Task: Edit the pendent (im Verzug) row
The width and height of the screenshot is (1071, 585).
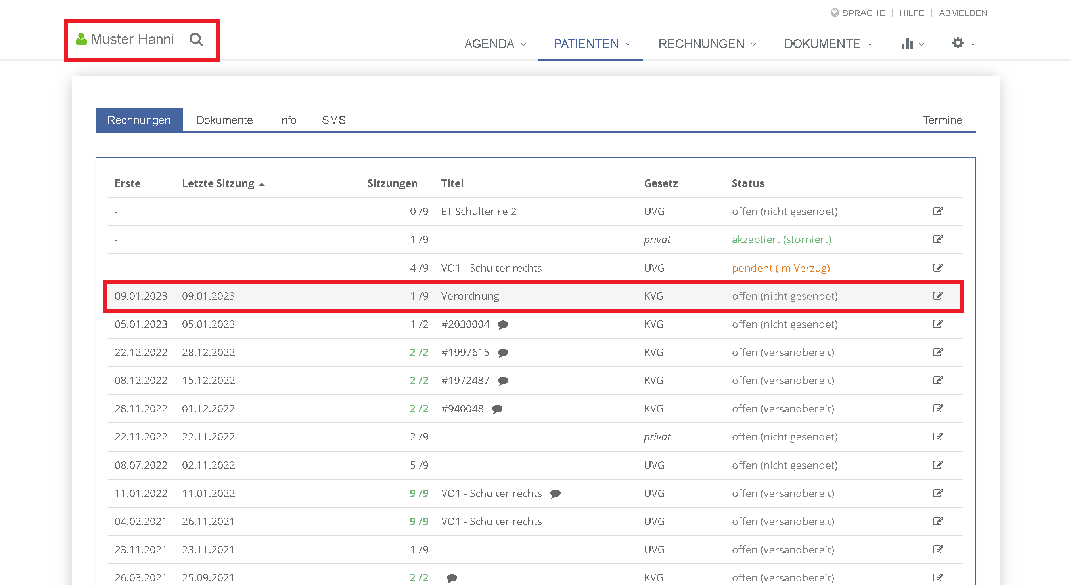Action: 937,268
